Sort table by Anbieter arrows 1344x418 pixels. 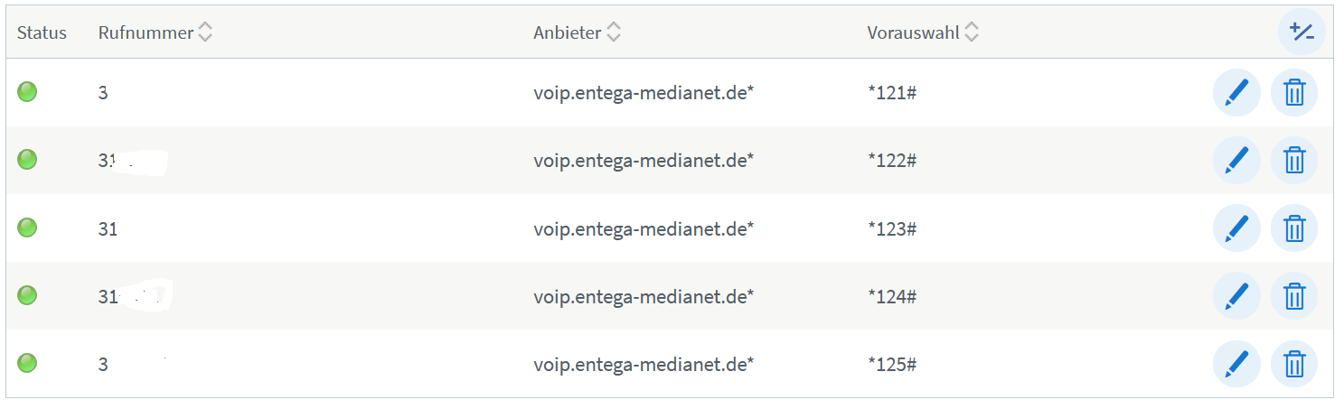pos(614,33)
